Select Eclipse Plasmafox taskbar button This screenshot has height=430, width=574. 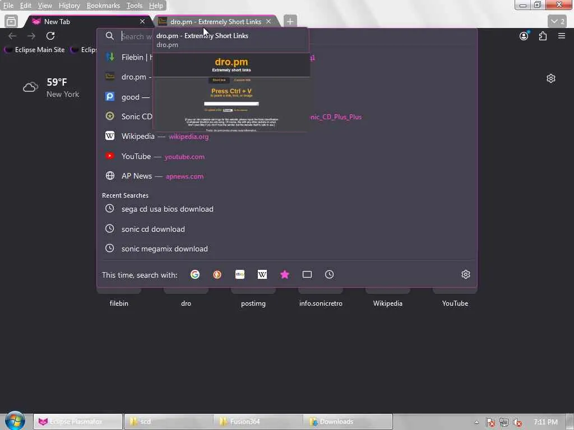77,422
